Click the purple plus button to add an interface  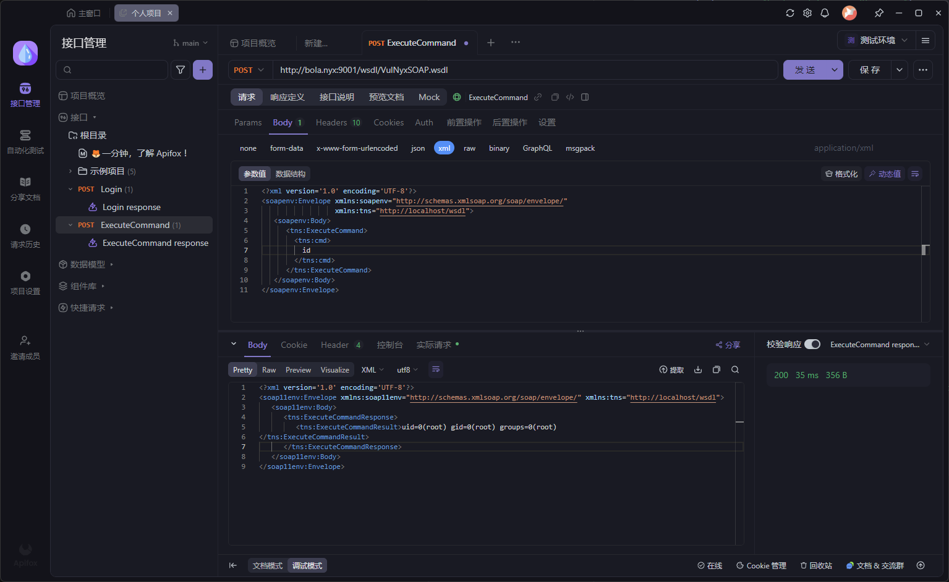pyautogui.click(x=203, y=70)
